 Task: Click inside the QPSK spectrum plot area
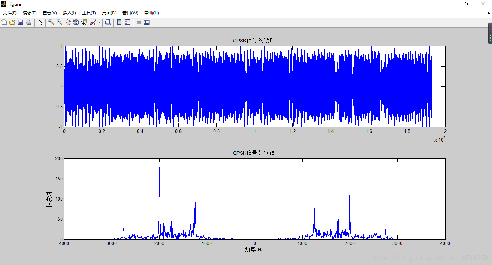pyautogui.click(x=255, y=199)
